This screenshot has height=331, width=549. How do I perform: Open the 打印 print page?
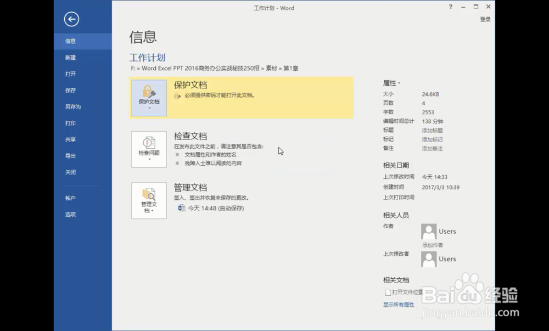pyautogui.click(x=70, y=123)
